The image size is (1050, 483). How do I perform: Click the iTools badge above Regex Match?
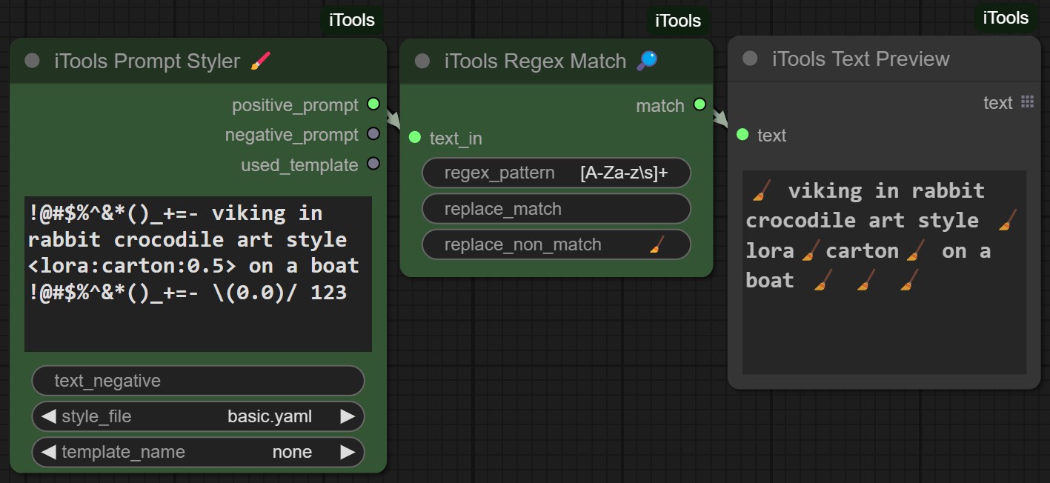tap(678, 20)
